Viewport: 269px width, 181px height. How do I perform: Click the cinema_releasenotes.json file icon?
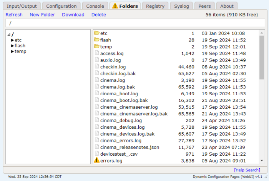coord(97,146)
